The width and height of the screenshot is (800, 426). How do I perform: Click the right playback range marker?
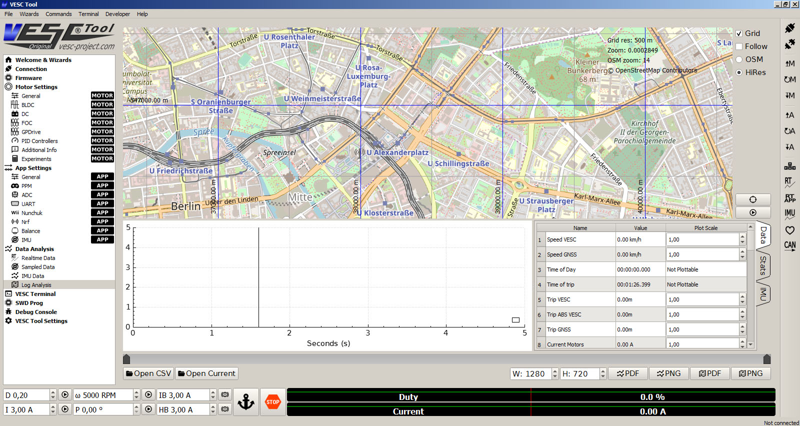pyautogui.click(x=767, y=359)
